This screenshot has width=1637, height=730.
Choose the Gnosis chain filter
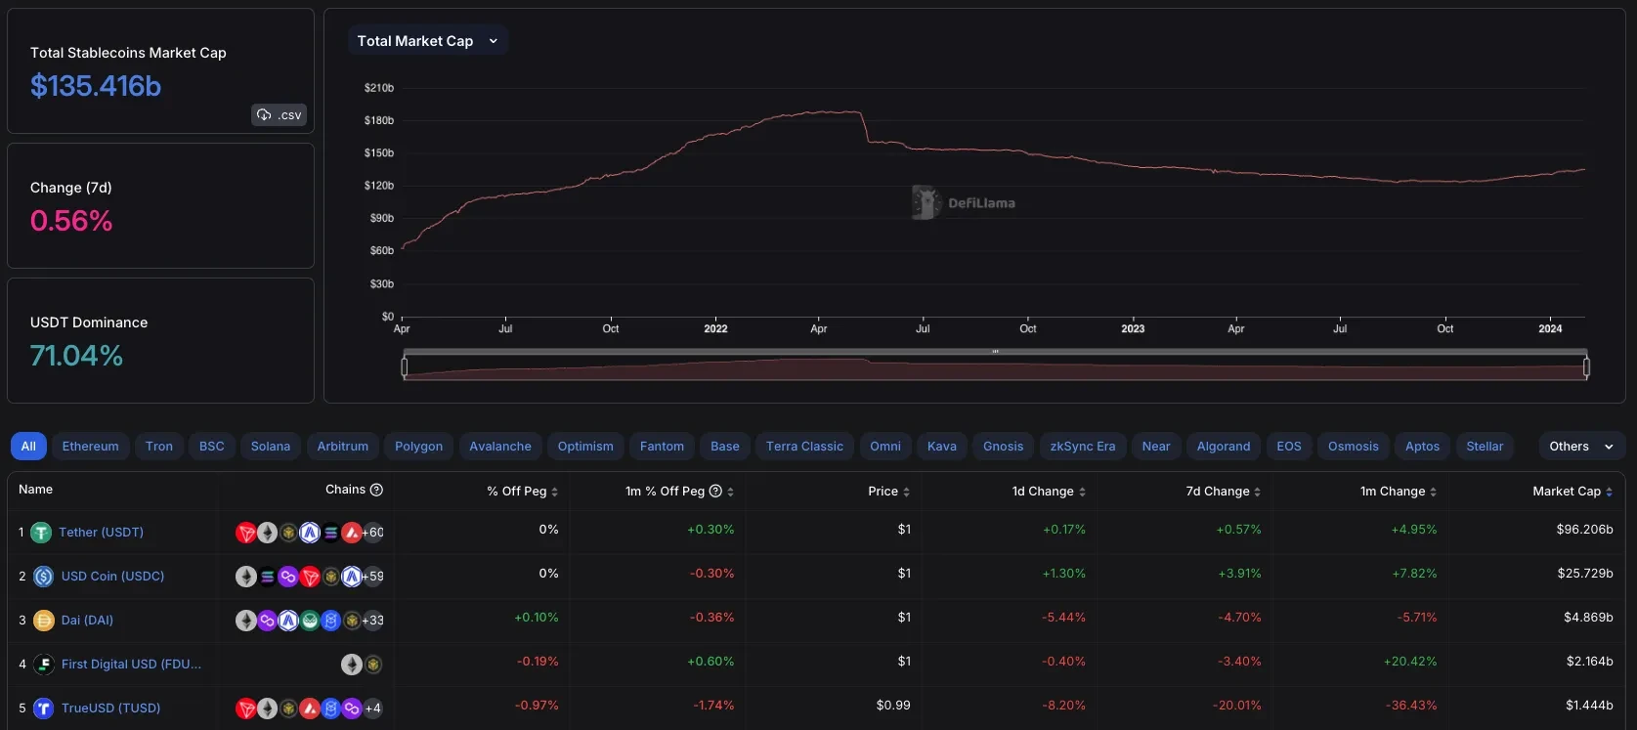coord(1003,447)
